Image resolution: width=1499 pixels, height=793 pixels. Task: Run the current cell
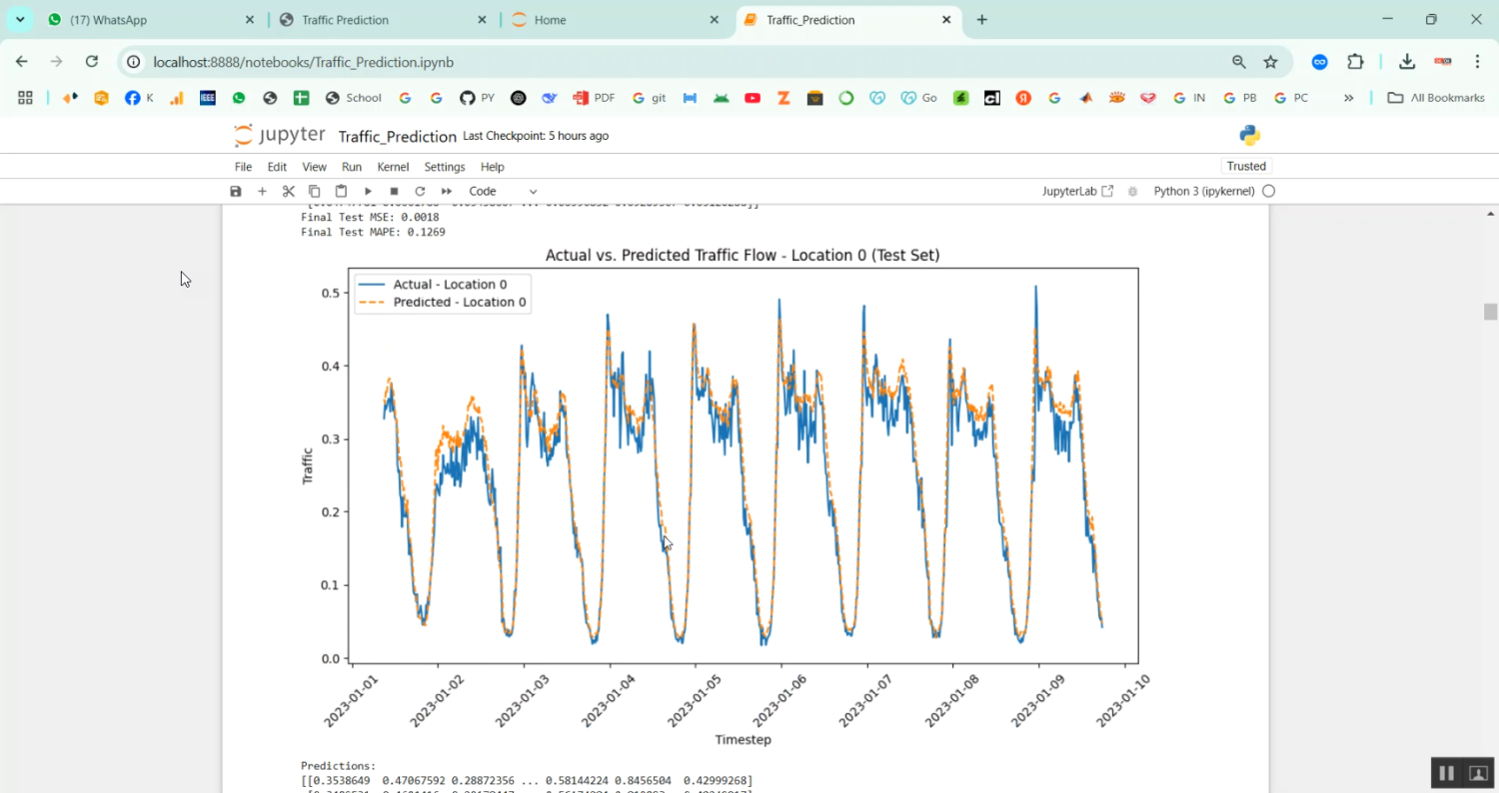click(368, 191)
